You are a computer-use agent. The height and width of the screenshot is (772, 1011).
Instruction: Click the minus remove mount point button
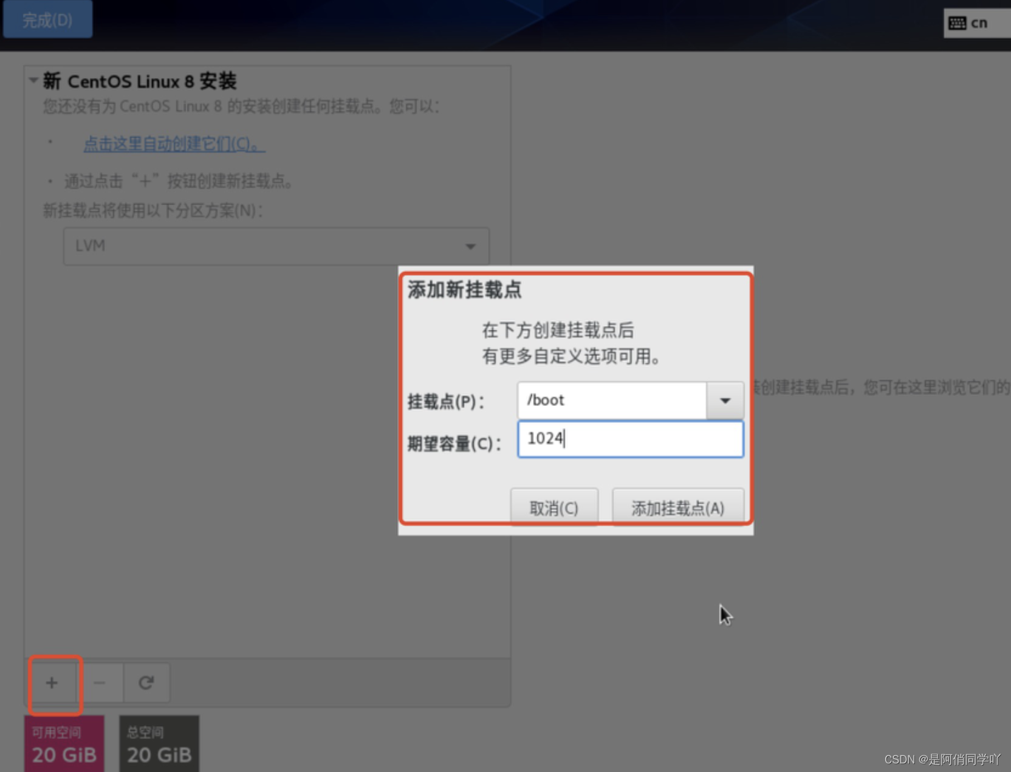coord(100,683)
